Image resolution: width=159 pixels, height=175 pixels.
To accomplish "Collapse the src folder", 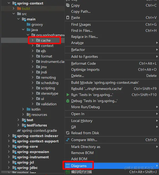I will point(13,14).
